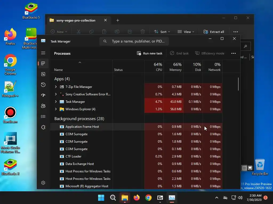The width and height of the screenshot is (273, 204).
Task: Click 7-Zip icon on the taskbar
Action: click(160, 198)
